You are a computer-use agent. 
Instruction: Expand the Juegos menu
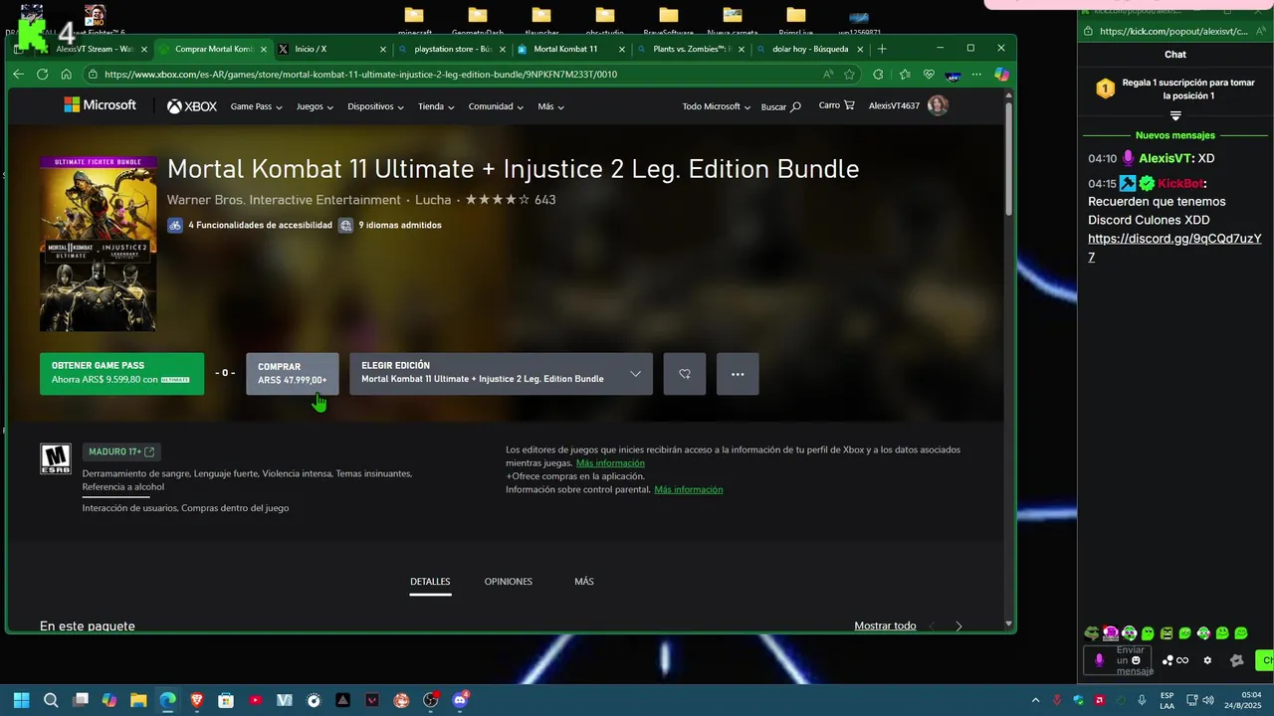tap(315, 106)
